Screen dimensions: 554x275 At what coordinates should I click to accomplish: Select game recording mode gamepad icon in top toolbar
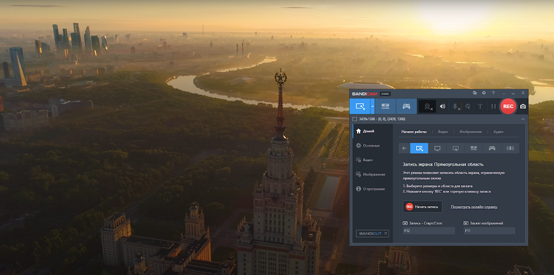(x=406, y=106)
